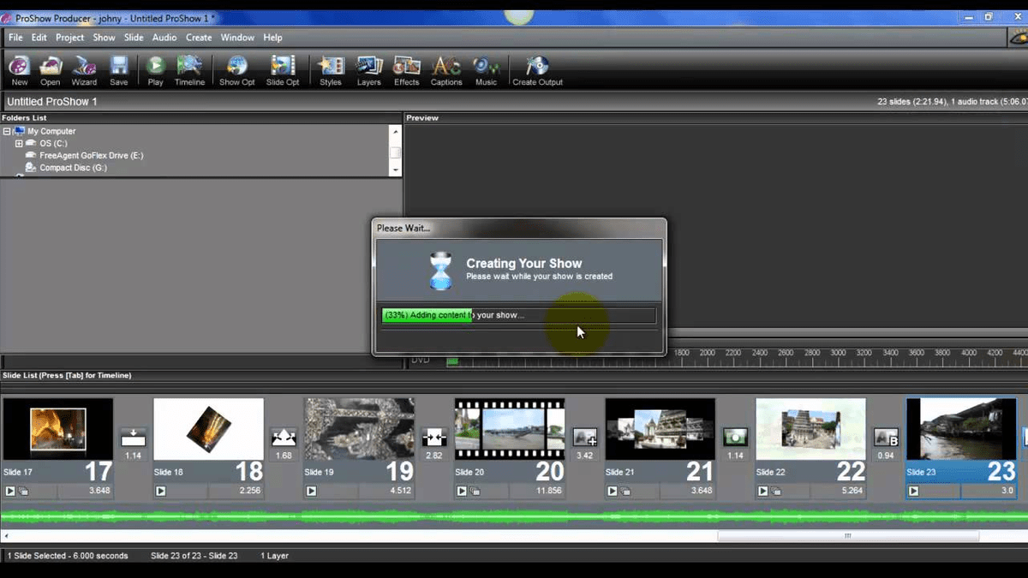This screenshot has height=578, width=1028.
Task: Play Slide 17 using its play icon
Action: pos(10,492)
